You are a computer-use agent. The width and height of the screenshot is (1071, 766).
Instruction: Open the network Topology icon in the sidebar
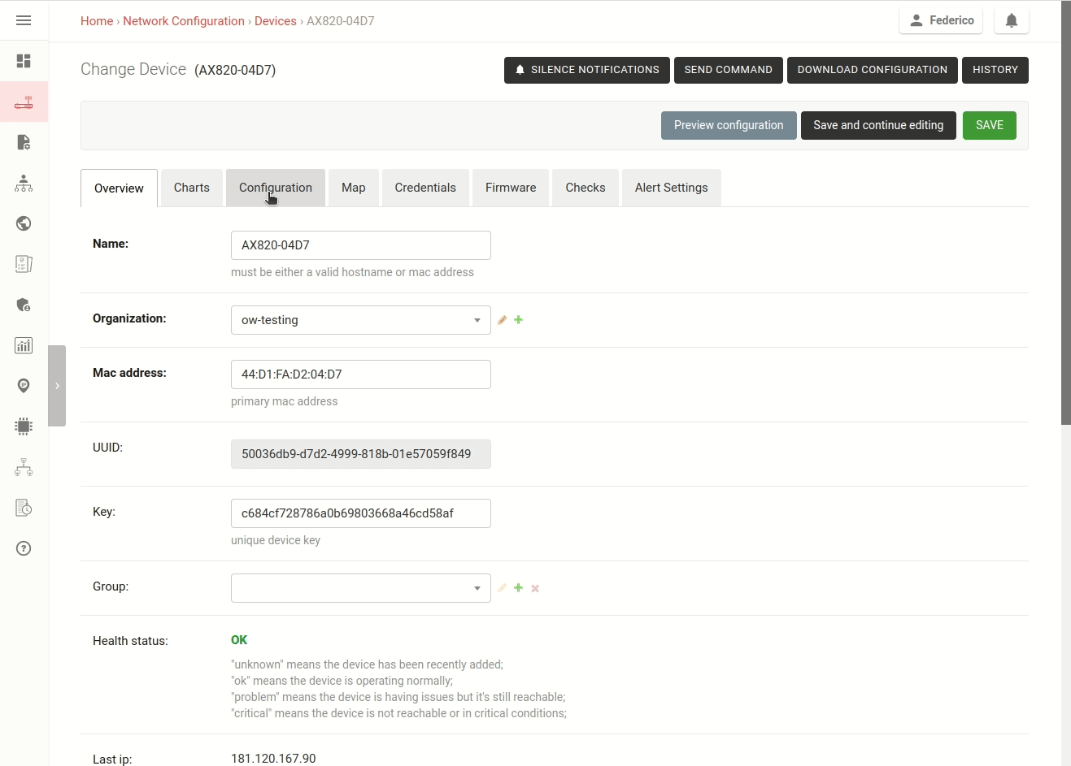pos(24,467)
